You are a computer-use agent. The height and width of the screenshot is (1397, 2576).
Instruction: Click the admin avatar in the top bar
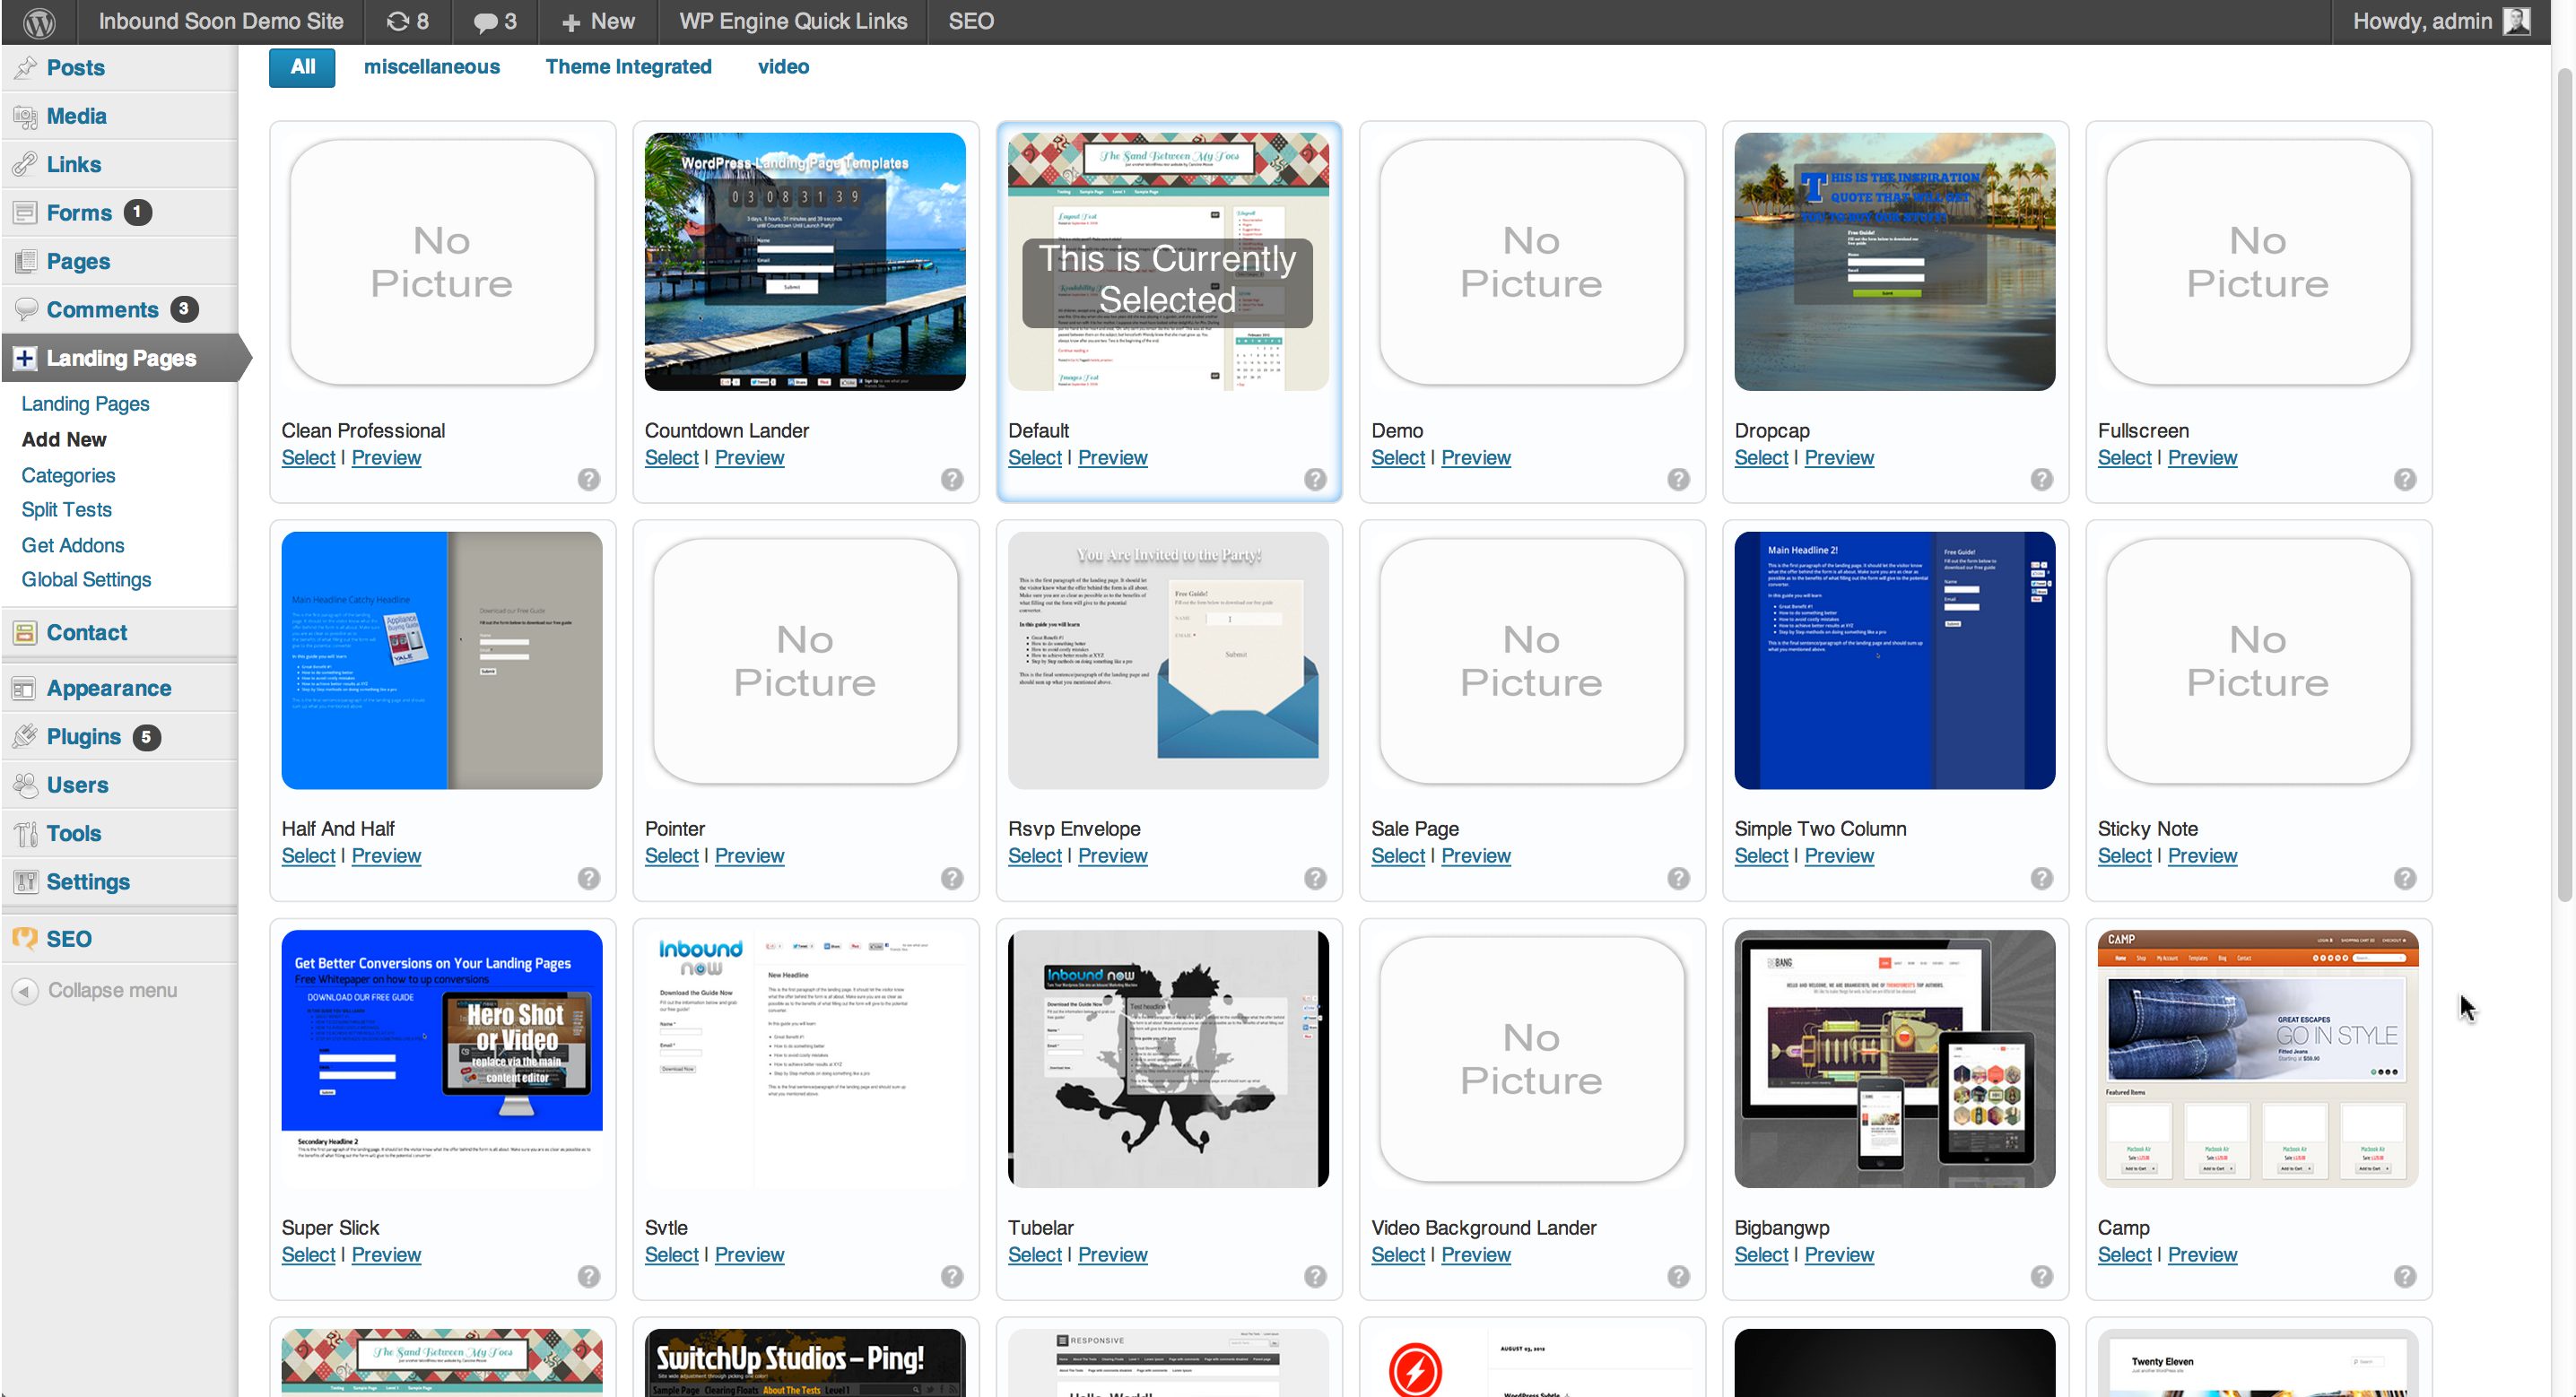2516,21
